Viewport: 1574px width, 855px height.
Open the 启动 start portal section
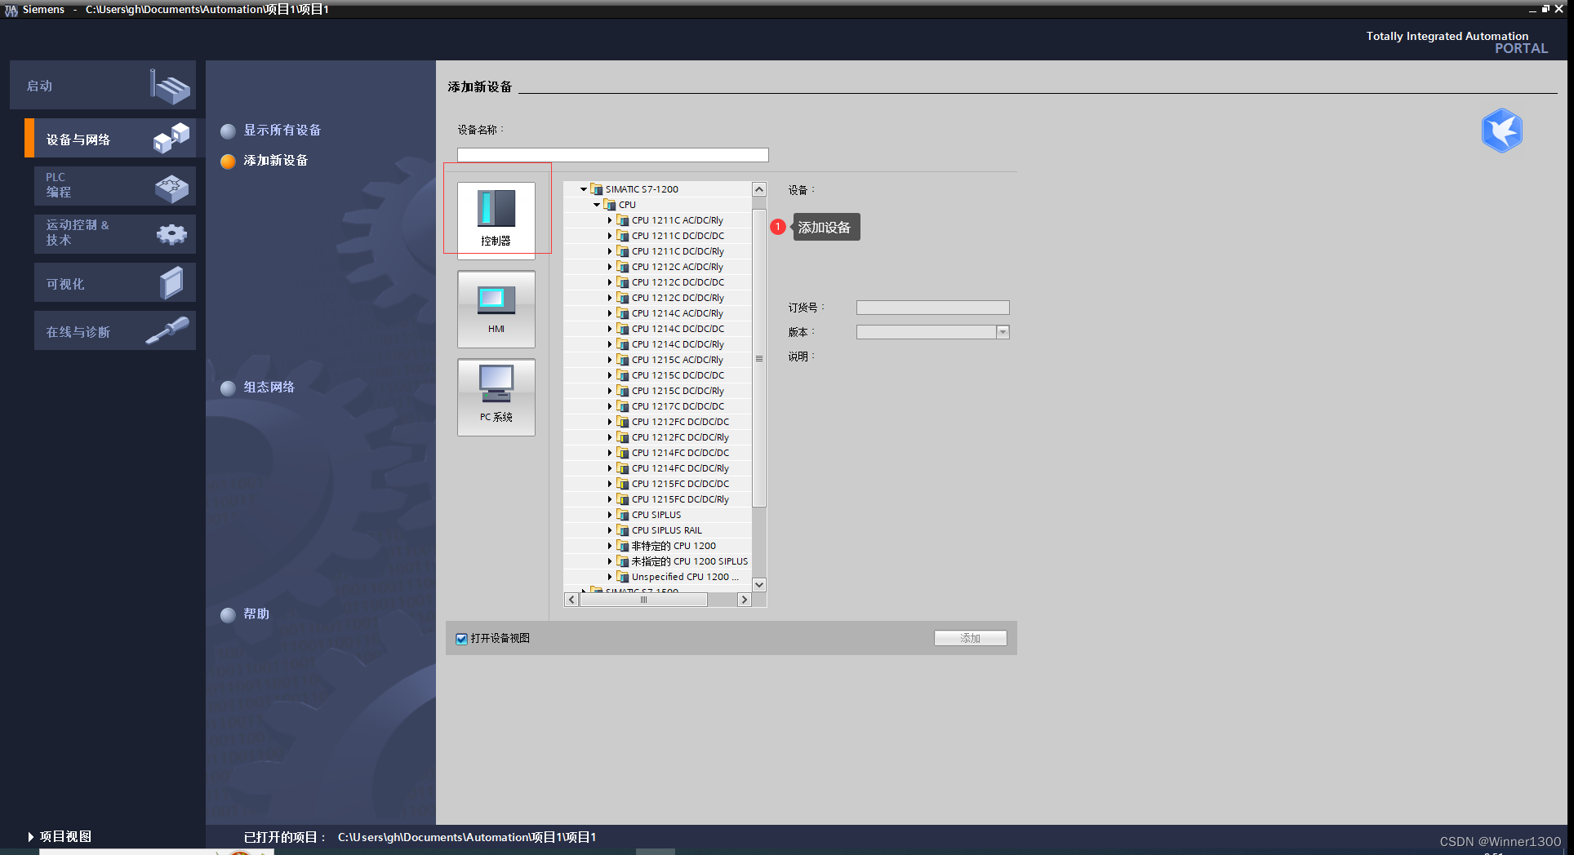click(x=103, y=85)
